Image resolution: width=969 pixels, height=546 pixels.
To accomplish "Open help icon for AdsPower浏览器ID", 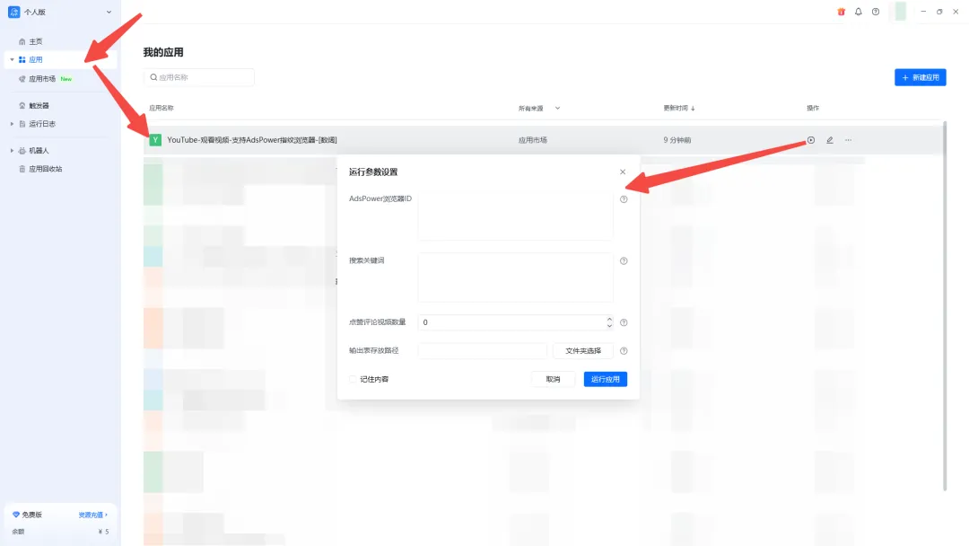I will coord(624,199).
